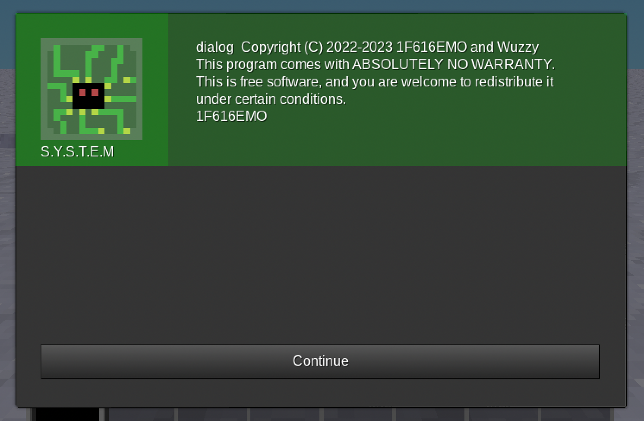Click the black chip with red eyes
This screenshot has width=644, height=421.
coord(88,96)
